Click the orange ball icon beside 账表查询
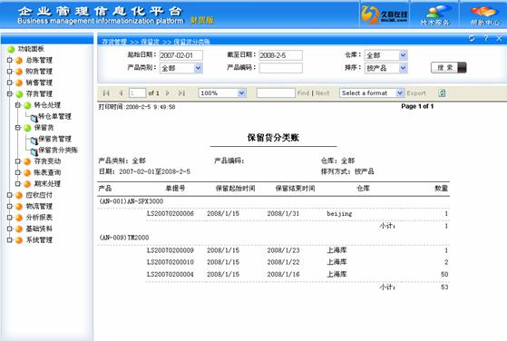The width and height of the screenshot is (507, 341). pyautogui.click(x=27, y=173)
